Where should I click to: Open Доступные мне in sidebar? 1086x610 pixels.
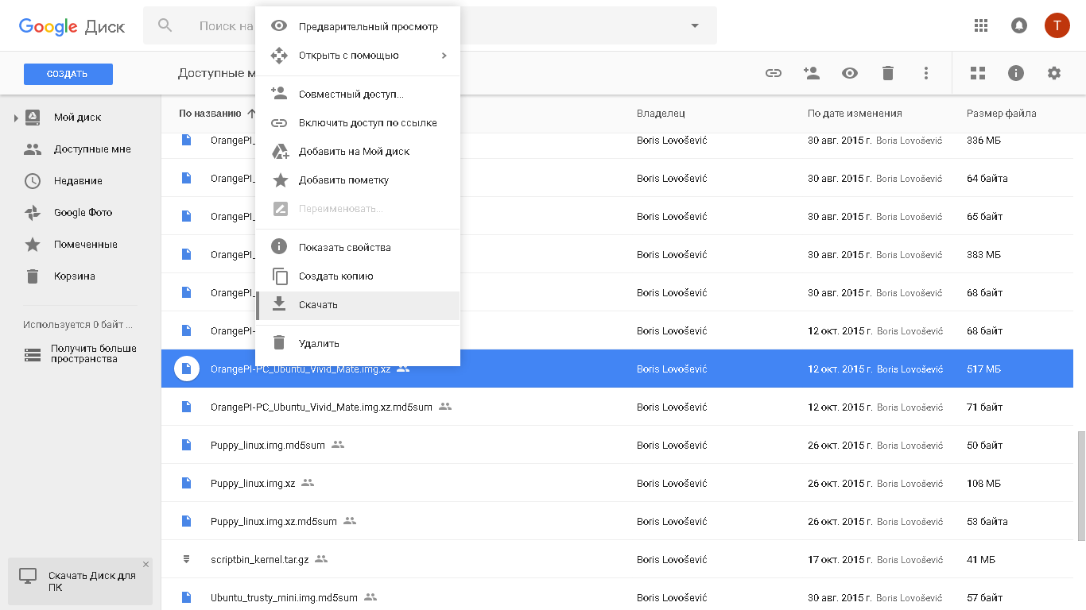(92, 149)
